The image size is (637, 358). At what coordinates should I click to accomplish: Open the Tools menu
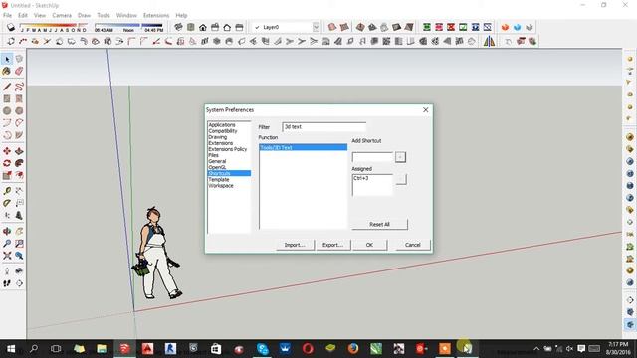pyautogui.click(x=104, y=16)
